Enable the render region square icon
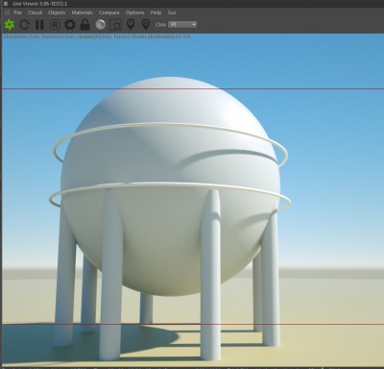This screenshot has height=369, width=384. point(115,25)
